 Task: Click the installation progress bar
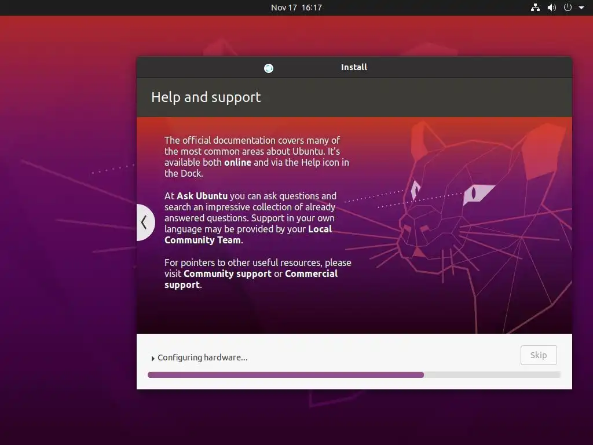(354, 375)
